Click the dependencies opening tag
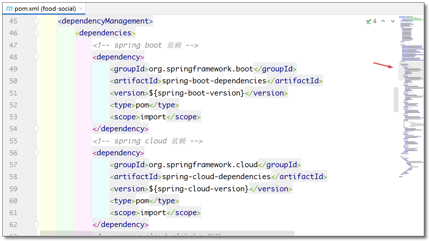This screenshot has height=241, width=429. [x=105, y=33]
